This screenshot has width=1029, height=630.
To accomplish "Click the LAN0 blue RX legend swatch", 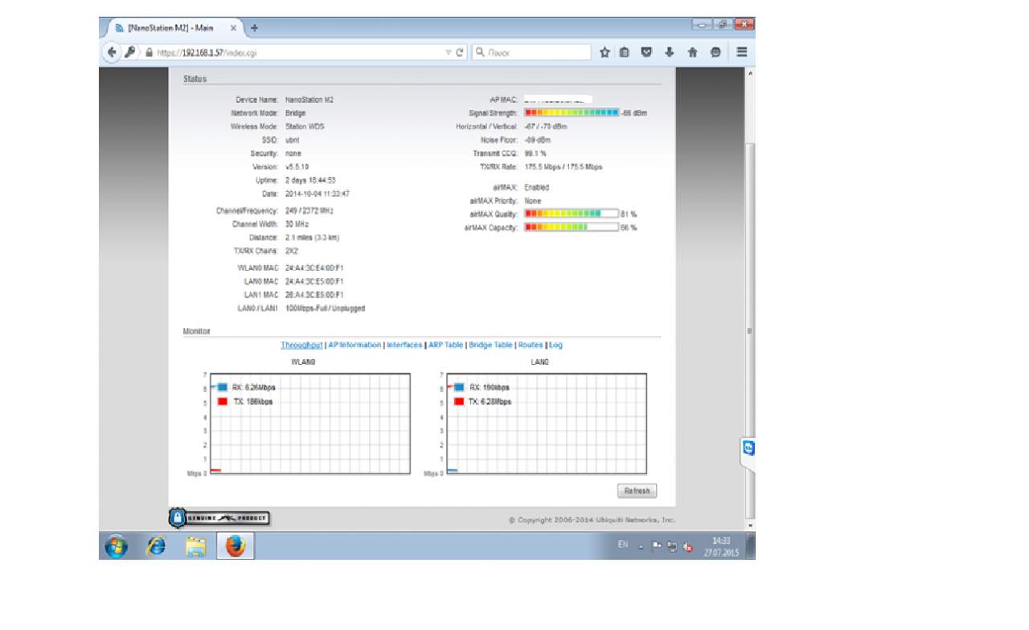I will pyautogui.click(x=459, y=387).
